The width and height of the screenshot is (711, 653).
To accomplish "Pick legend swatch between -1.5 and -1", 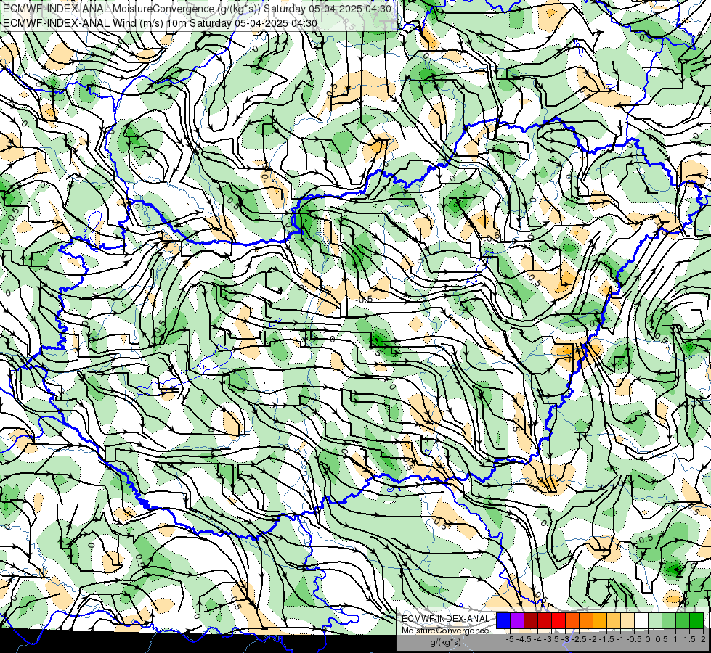I will (614, 621).
